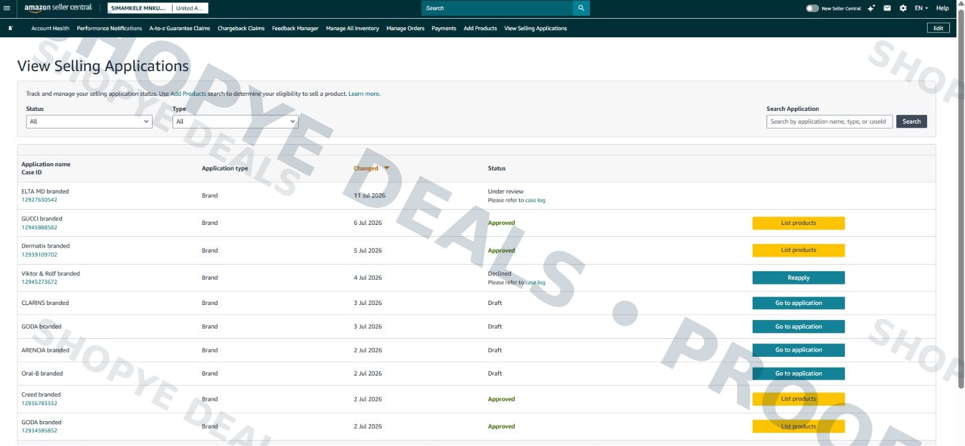965x446 pixels.
Task: Click Reapply for Viktor & Rolf branded
Action: click(x=799, y=278)
